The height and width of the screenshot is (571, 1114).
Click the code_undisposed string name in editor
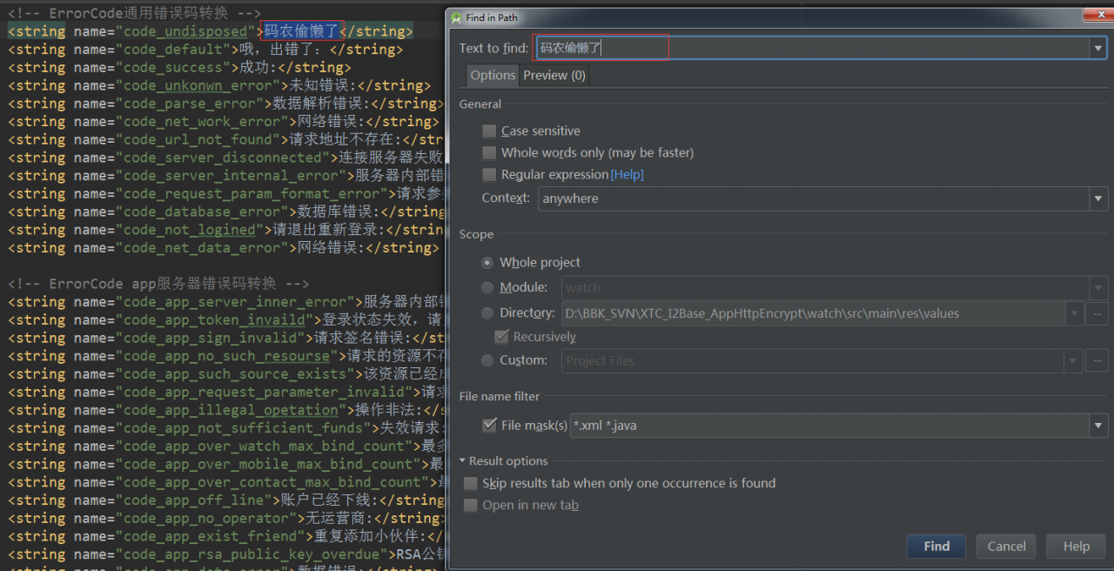coord(187,31)
